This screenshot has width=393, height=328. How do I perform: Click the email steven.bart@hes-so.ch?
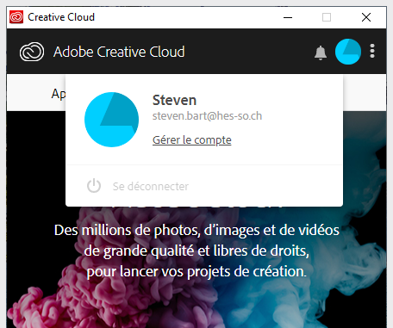click(x=207, y=116)
